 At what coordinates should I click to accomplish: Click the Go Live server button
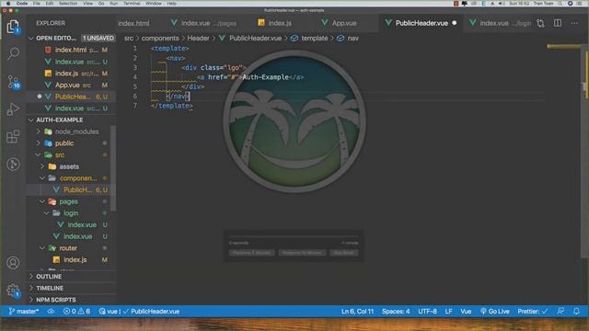tap(495, 311)
